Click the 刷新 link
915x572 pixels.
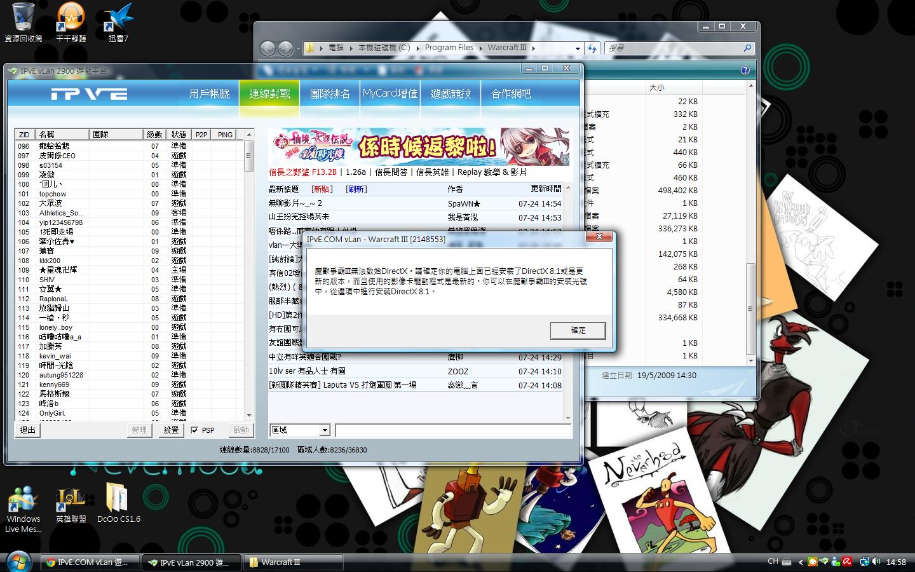click(356, 189)
